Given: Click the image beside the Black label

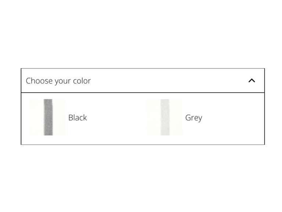Looking at the screenshot, I should point(48,117).
